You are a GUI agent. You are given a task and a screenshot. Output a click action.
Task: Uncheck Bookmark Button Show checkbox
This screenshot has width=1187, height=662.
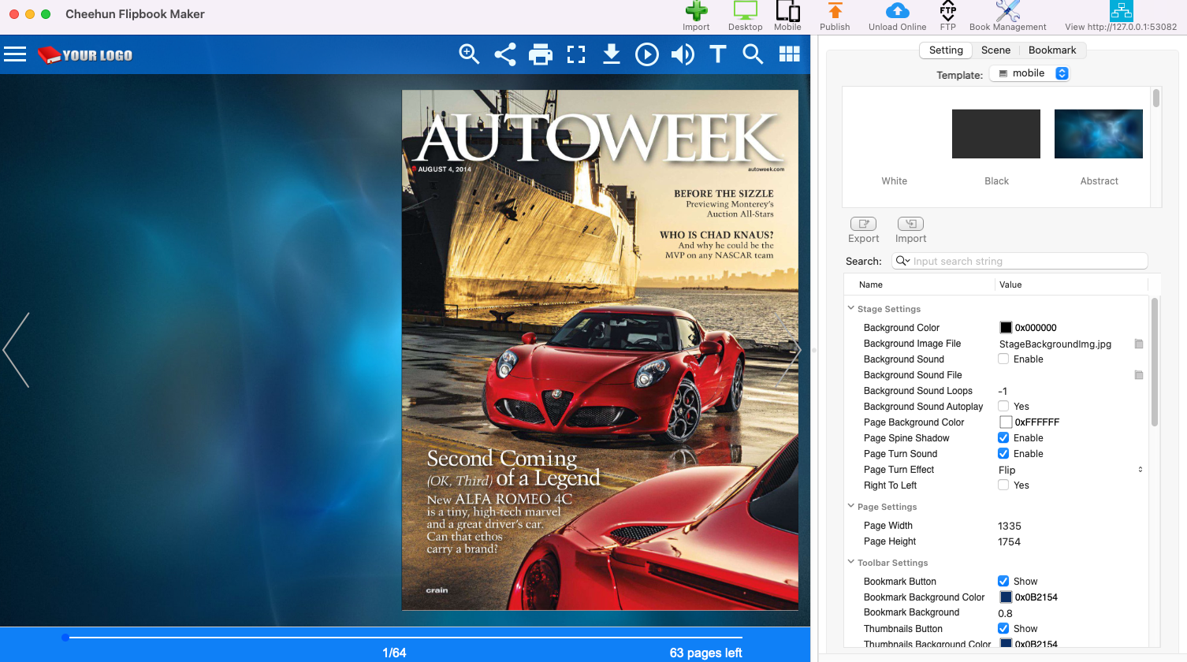pos(1003,582)
